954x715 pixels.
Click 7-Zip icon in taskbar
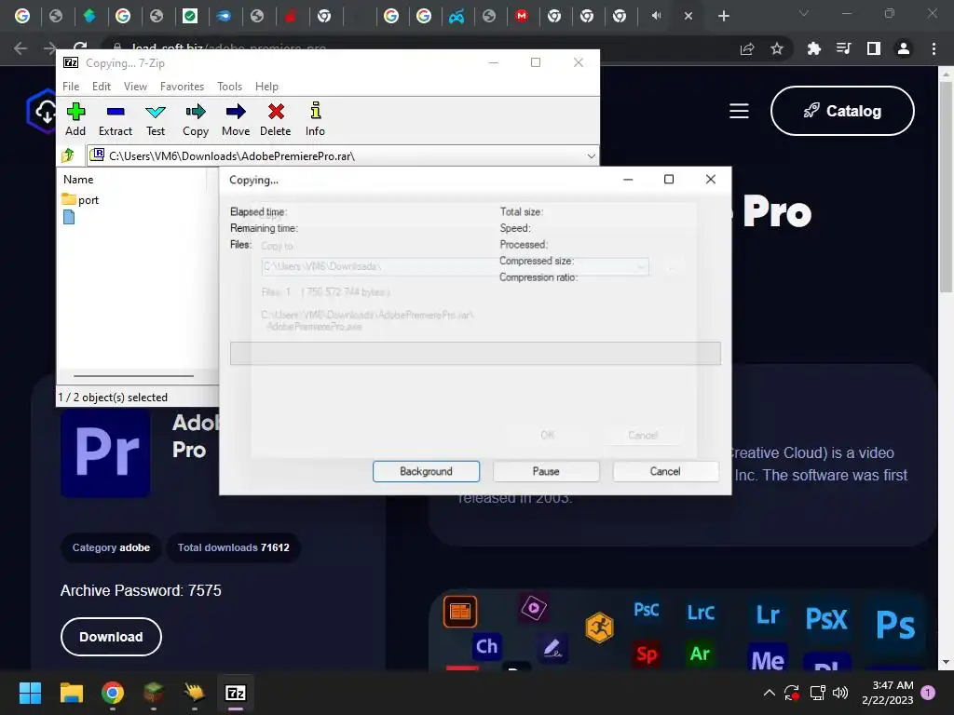[x=236, y=693]
